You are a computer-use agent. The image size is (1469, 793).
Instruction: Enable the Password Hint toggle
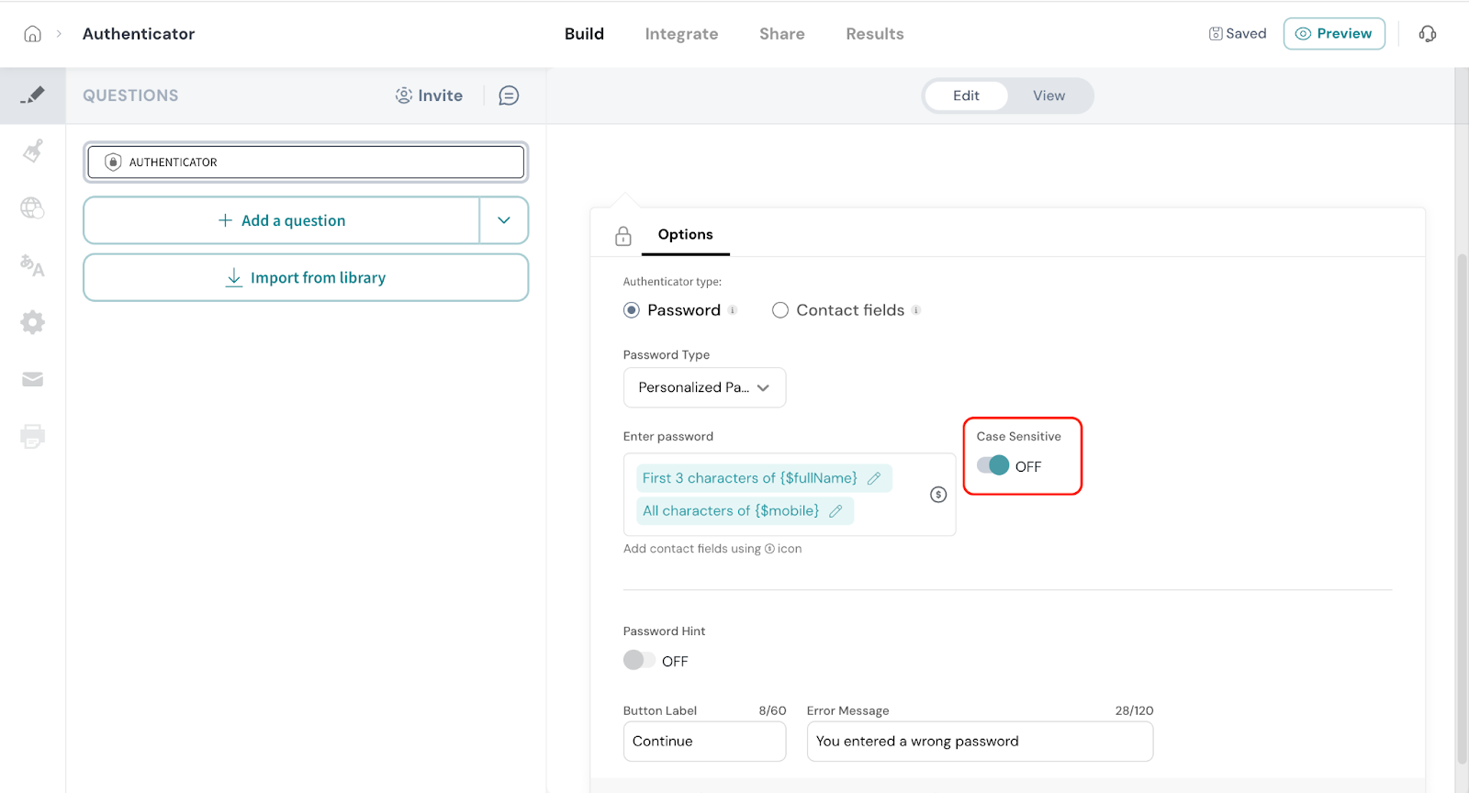639,661
